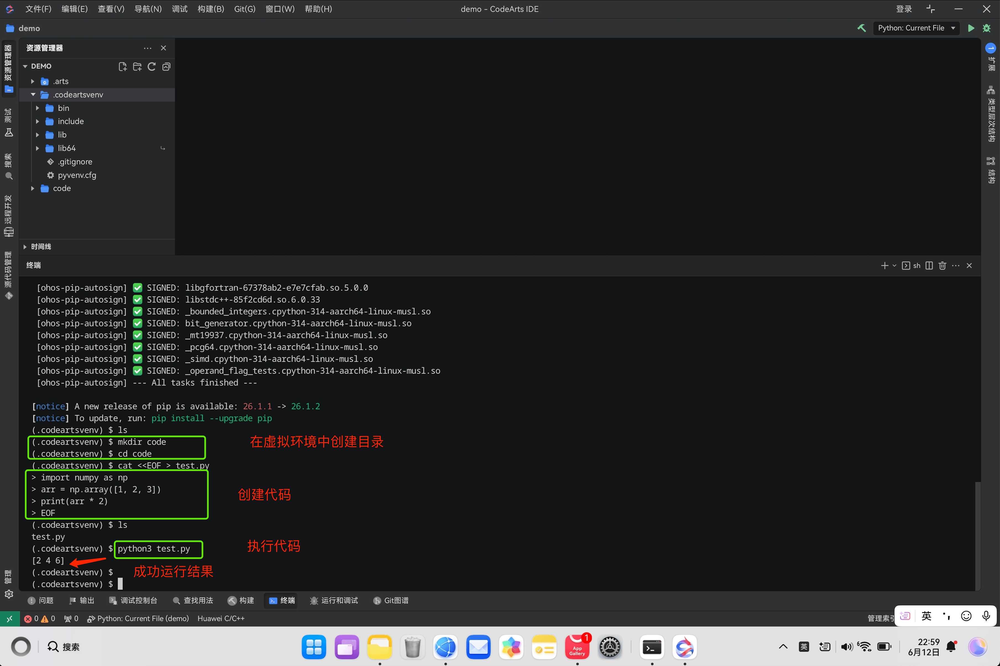Close the 资源管理器 side panel
1000x666 pixels.
163,48
